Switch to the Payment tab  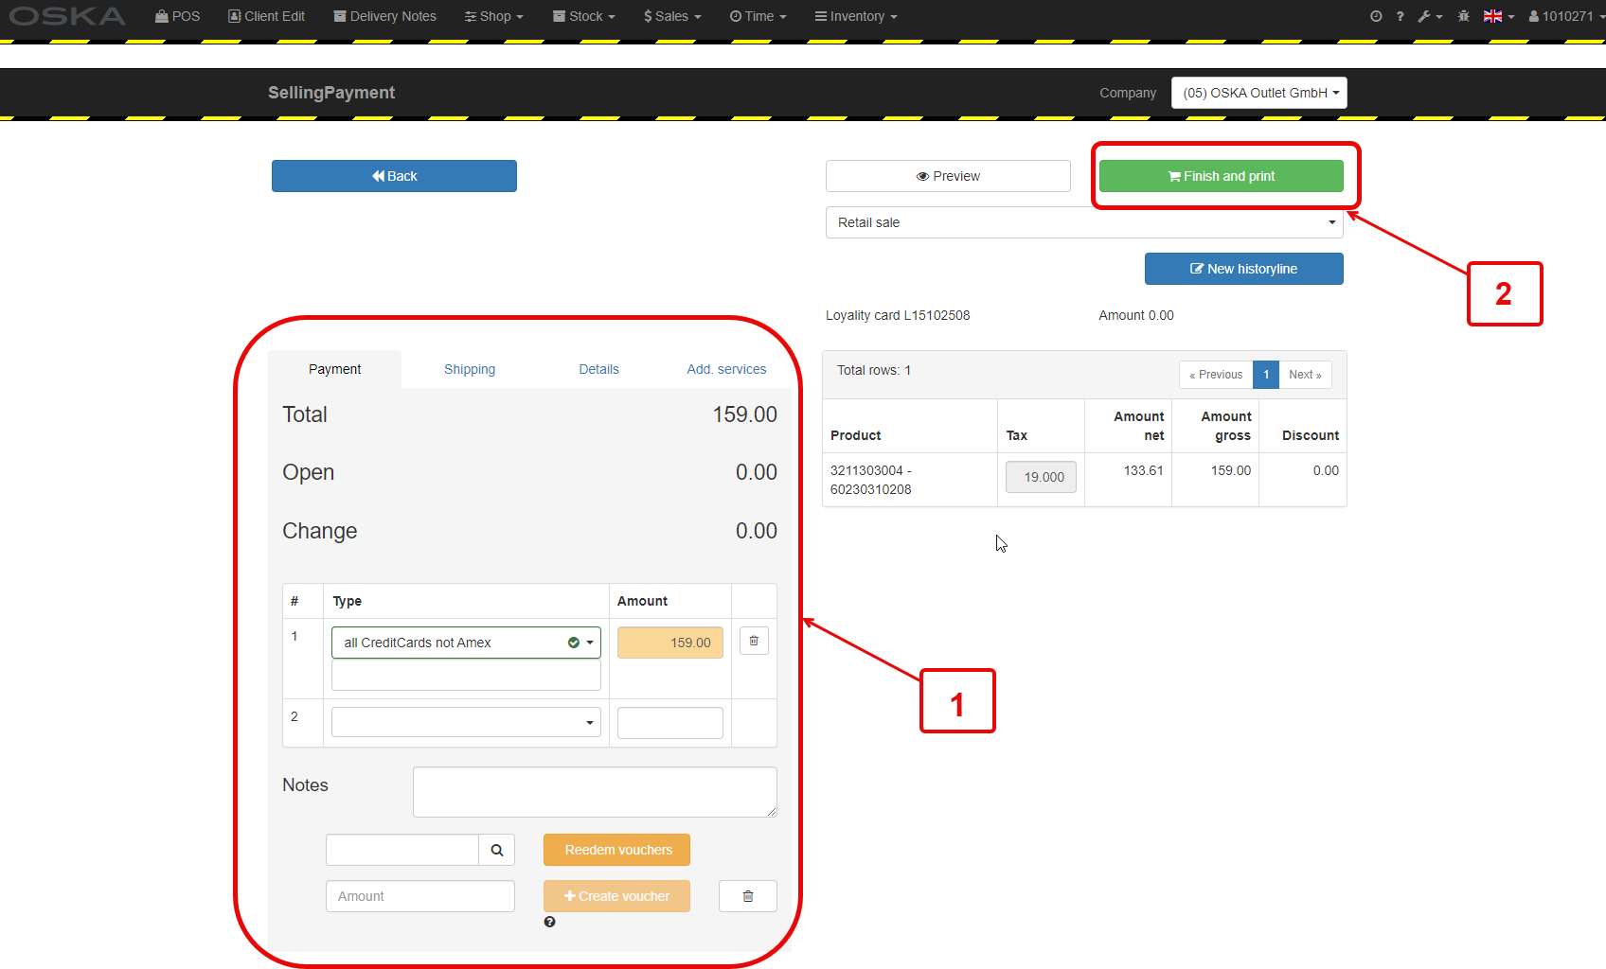[335, 369]
